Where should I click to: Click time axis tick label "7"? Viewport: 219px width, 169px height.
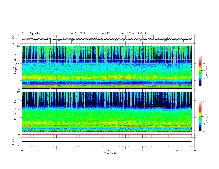[143, 150]
